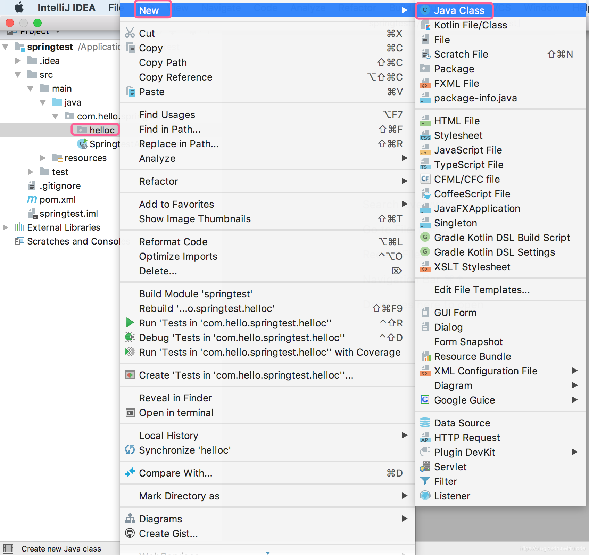This screenshot has width=589, height=555.
Task: Click the Debug bug icon
Action: (x=130, y=337)
